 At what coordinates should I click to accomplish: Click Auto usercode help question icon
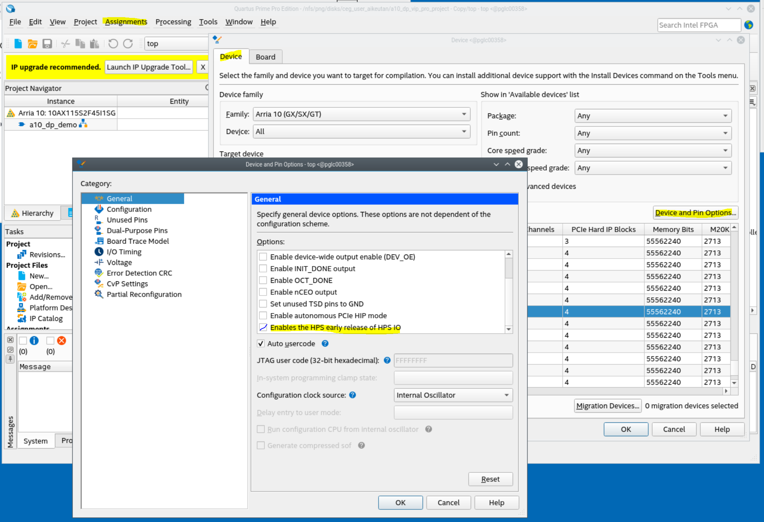tap(325, 343)
